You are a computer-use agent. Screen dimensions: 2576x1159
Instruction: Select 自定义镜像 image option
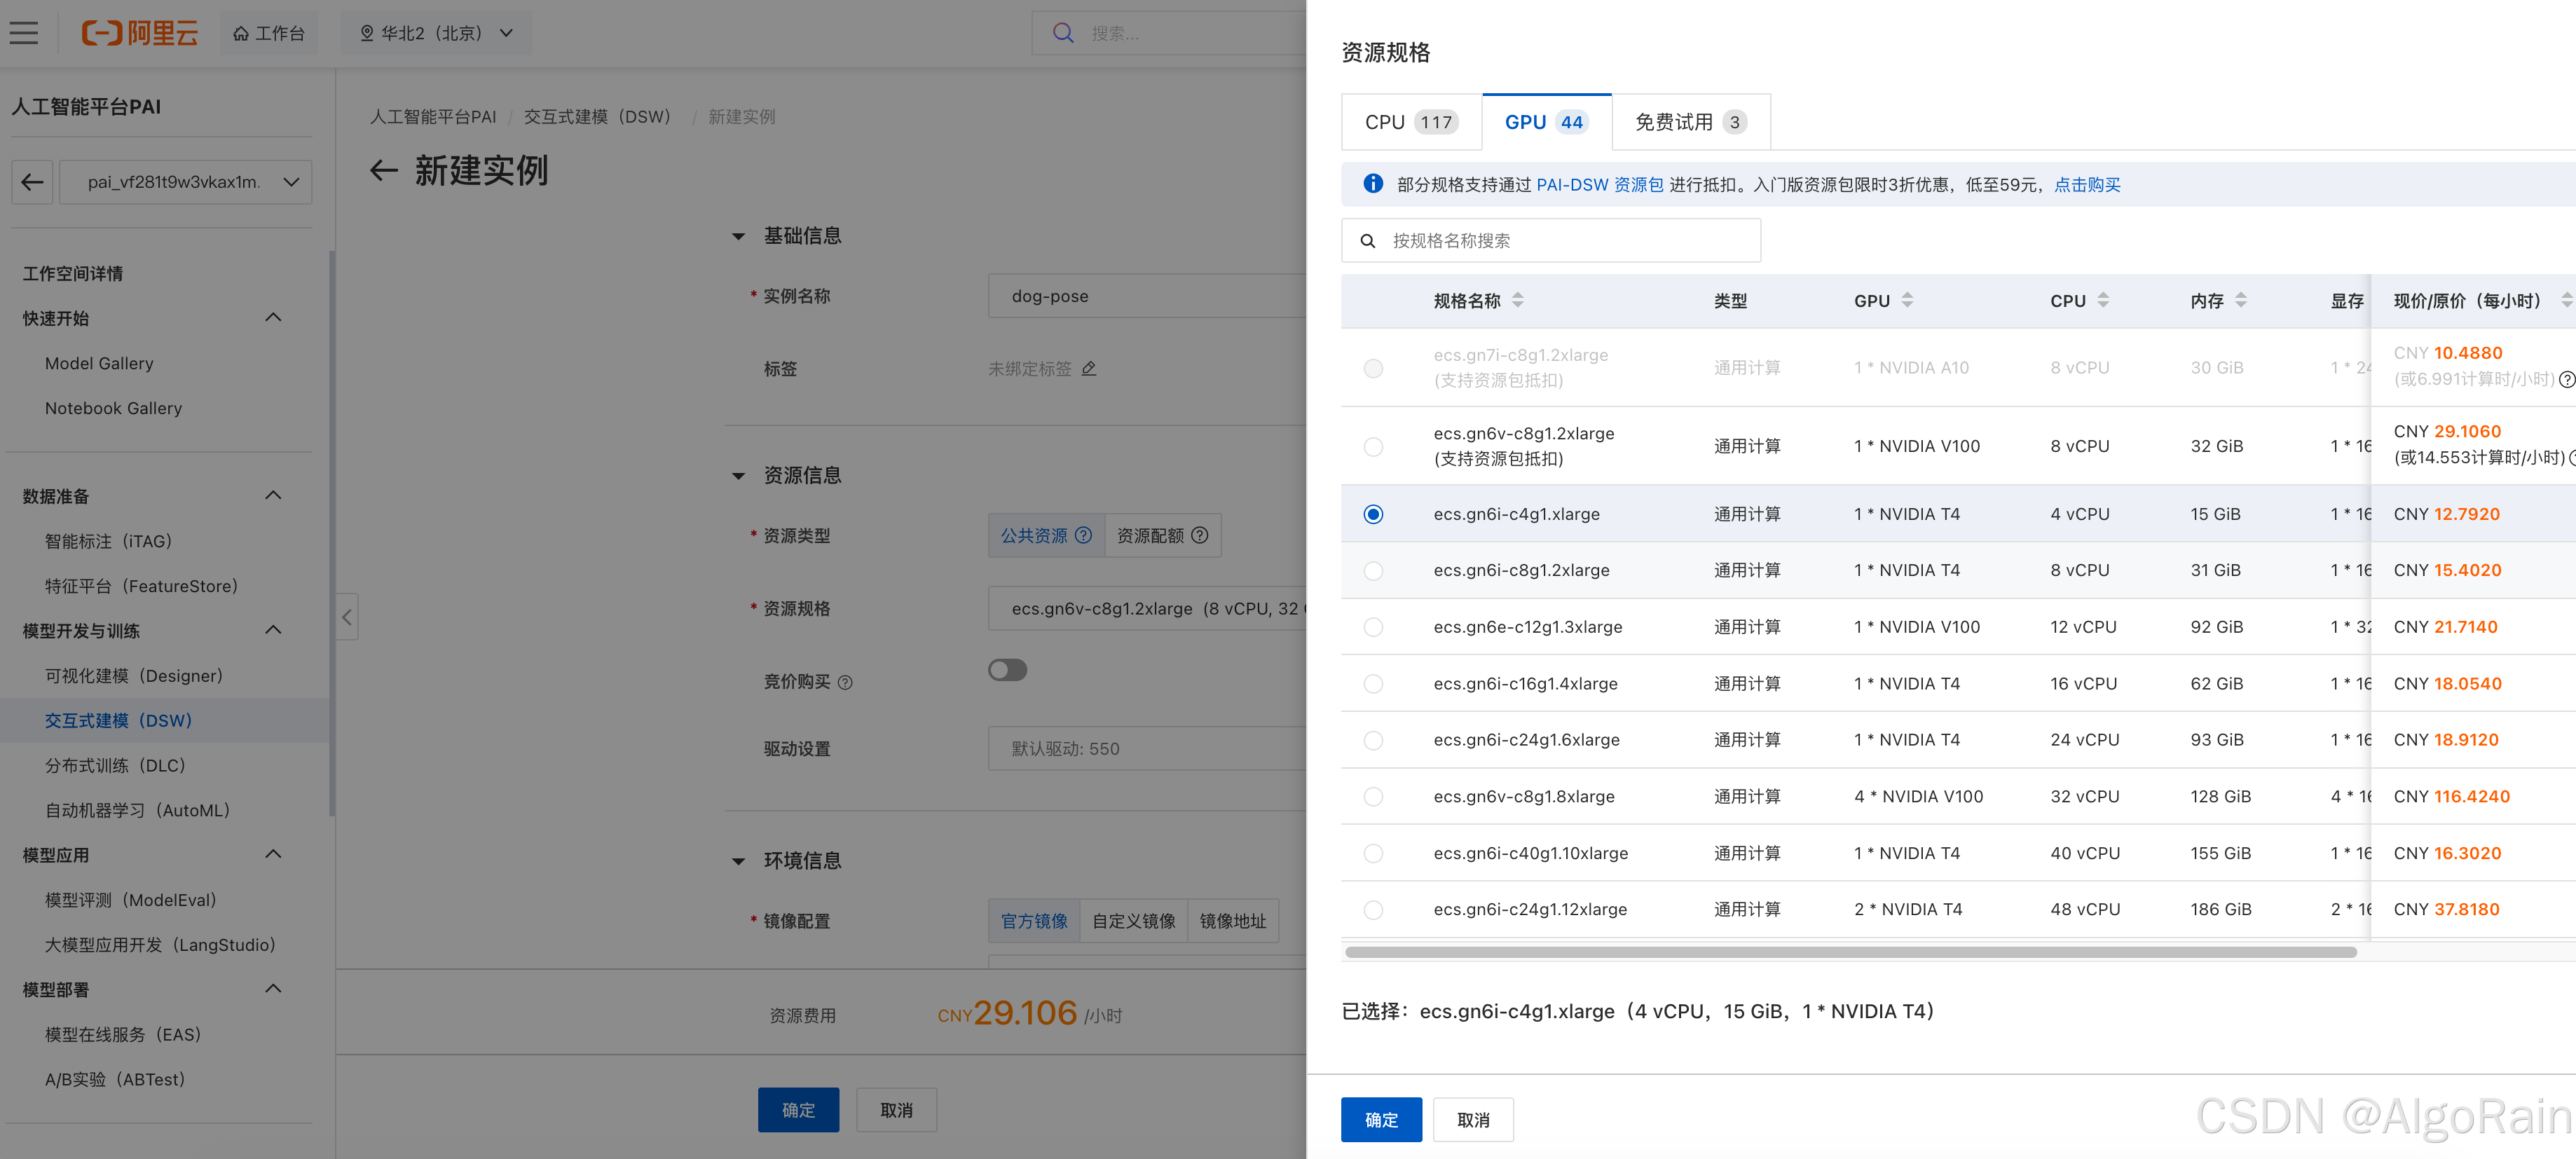(1134, 921)
